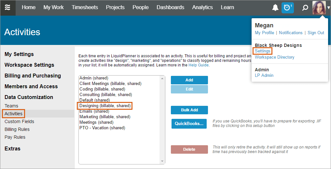The image size is (331, 169).
Task: Click the Delete activity button
Action: 189,149
